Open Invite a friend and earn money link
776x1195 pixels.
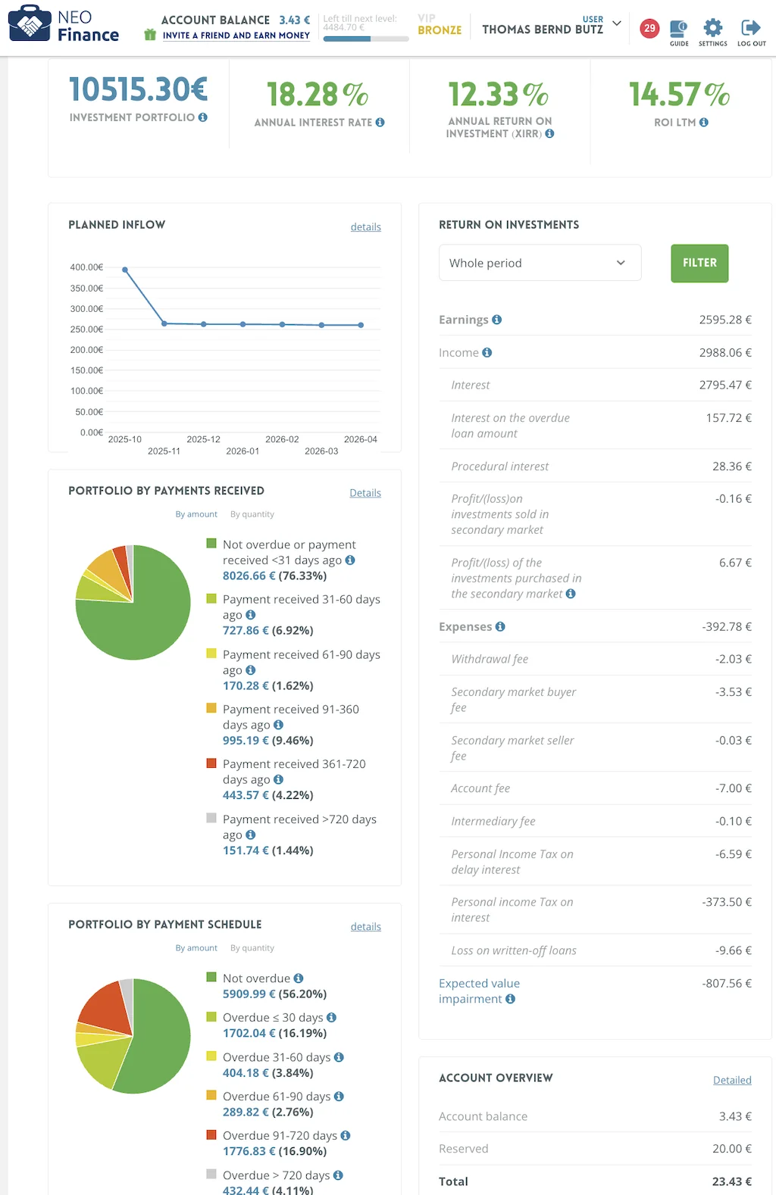(236, 36)
